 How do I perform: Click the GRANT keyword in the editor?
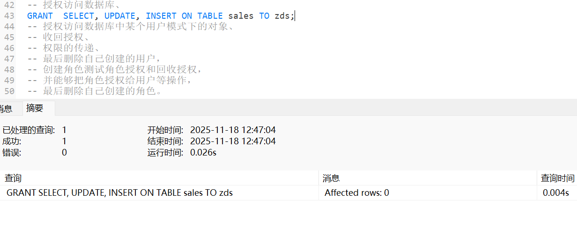point(40,16)
